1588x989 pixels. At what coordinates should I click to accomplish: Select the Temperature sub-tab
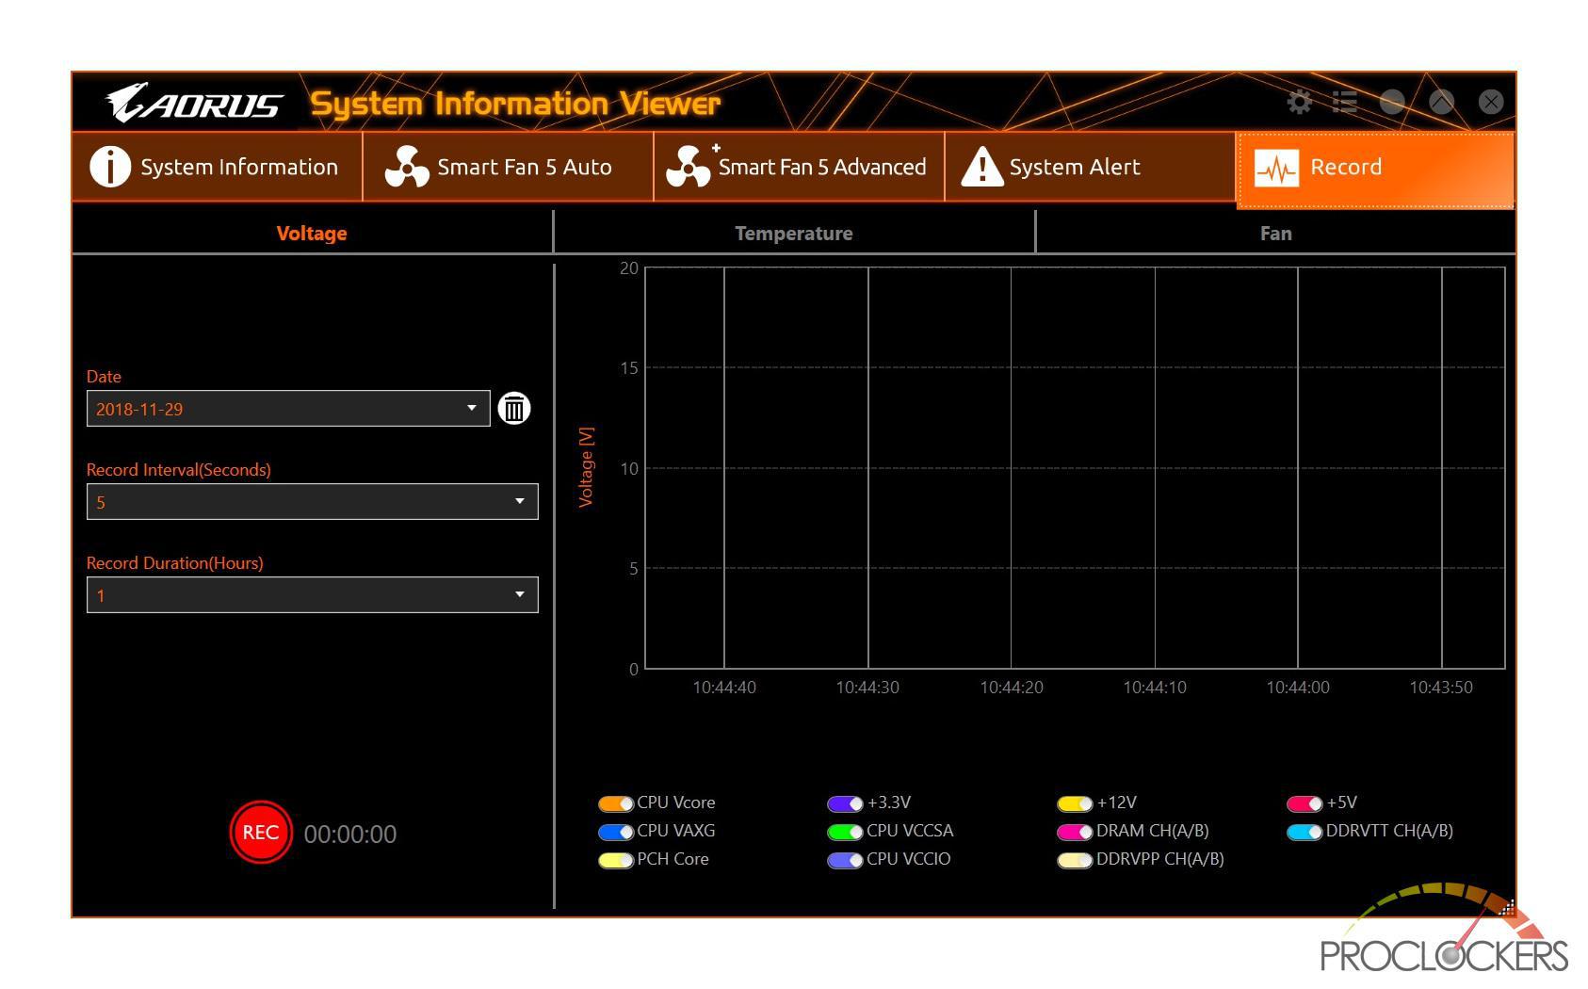(x=794, y=233)
